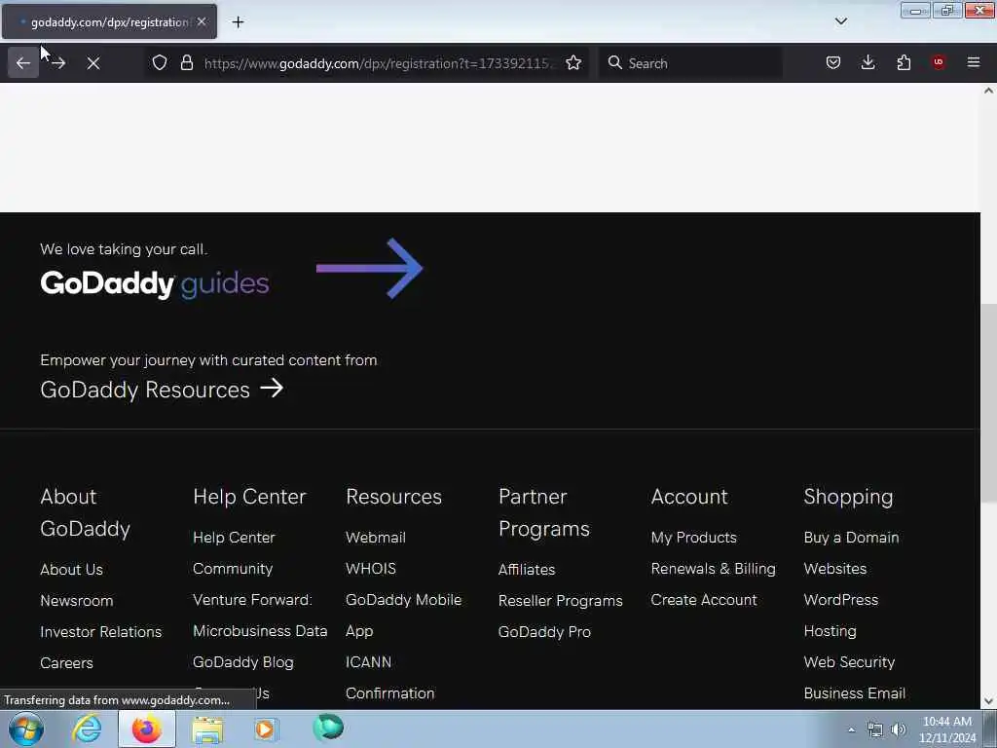This screenshot has height=748, width=997.
Task: Click the vertical scrollbar thumb
Action: [x=988, y=402]
